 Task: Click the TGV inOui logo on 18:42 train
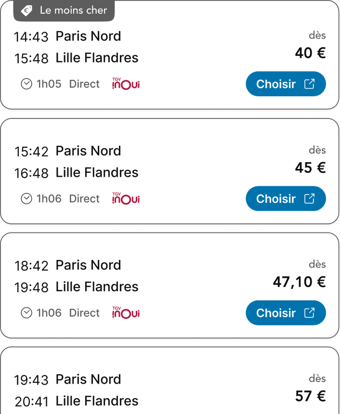click(126, 313)
